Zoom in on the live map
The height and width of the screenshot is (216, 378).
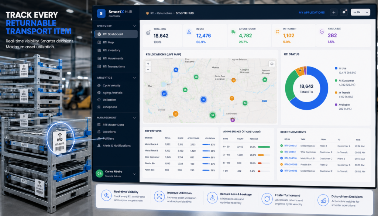coord(148,64)
